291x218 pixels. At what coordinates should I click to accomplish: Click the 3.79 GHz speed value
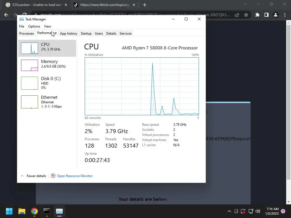[117, 131]
